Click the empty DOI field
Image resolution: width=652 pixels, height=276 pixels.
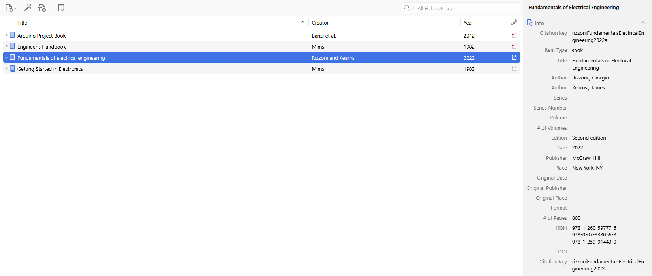point(608,252)
